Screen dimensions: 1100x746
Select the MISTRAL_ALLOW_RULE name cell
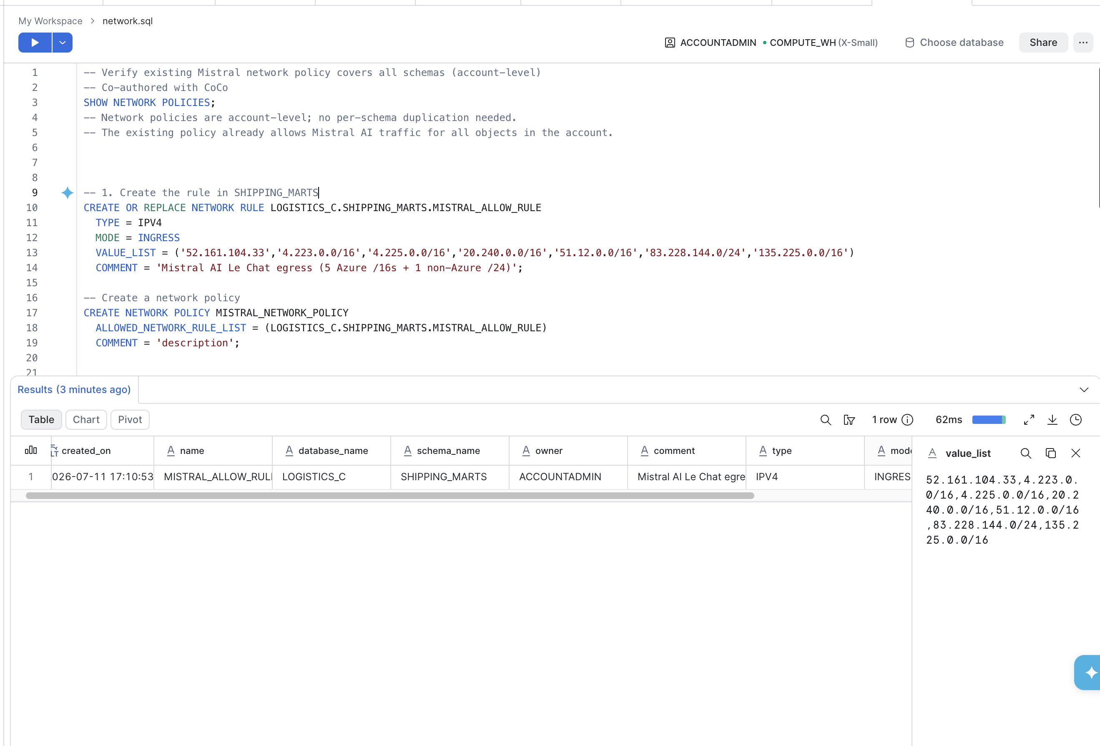point(213,477)
